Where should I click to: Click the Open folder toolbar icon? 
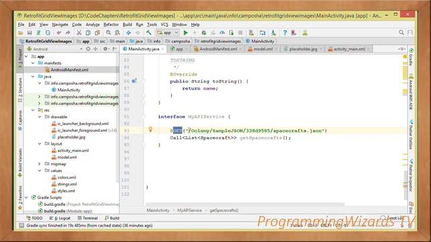click(21, 33)
